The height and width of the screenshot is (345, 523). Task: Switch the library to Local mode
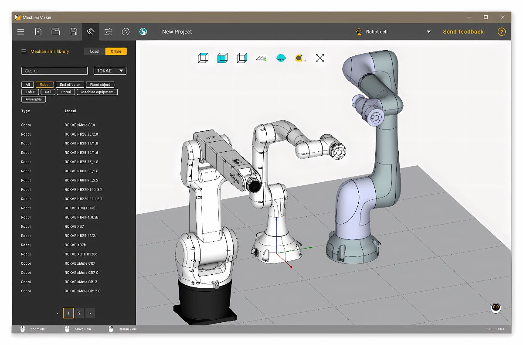(x=94, y=51)
